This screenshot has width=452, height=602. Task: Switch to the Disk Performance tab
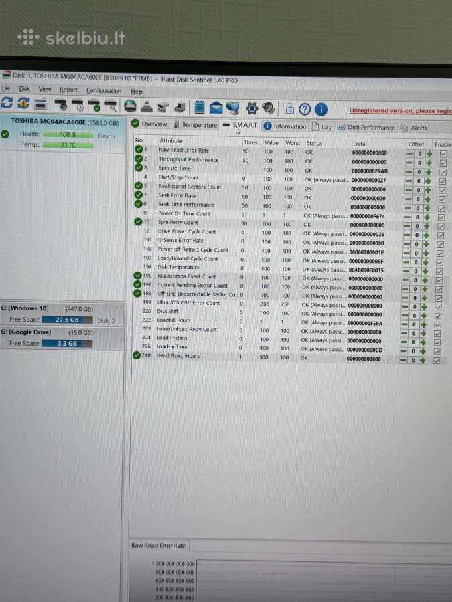(x=366, y=128)
